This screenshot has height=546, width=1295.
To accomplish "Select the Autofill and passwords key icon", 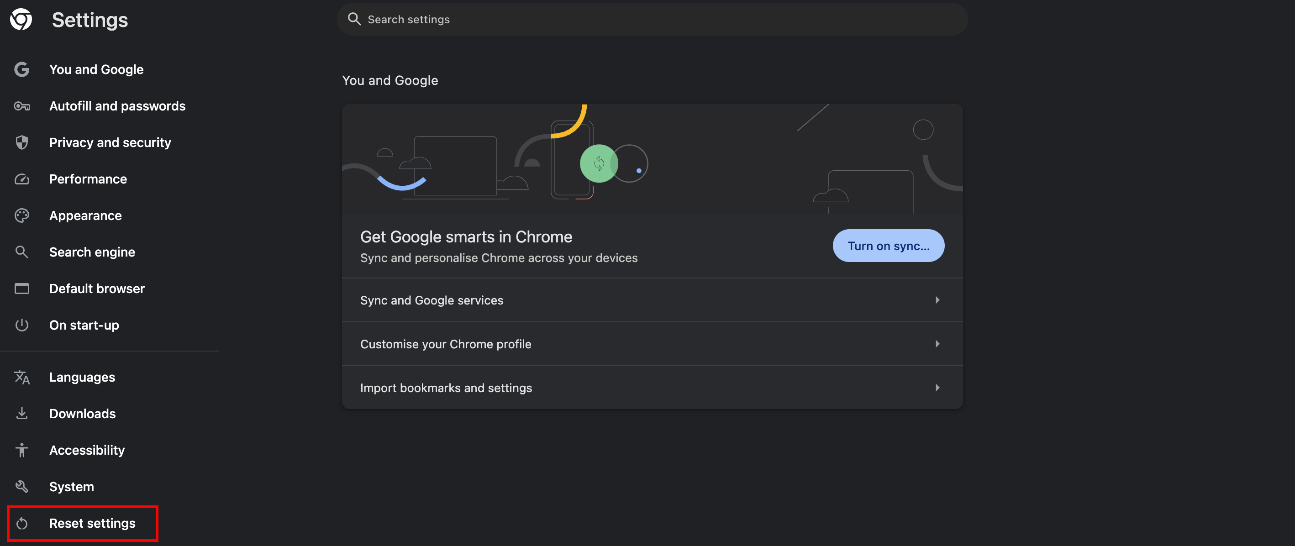I will (21, 106).
